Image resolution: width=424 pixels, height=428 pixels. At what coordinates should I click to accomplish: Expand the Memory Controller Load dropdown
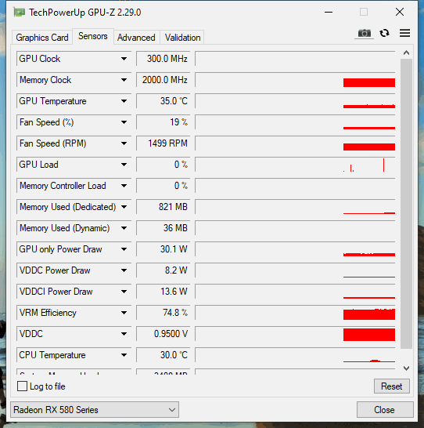[124, 186]
